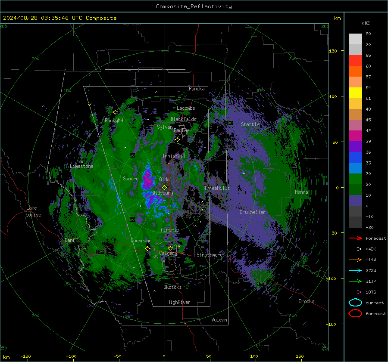Select the purple swatch between 39 and 36
This screenshot has height=362, width=388.
click(x=355, y=147)
